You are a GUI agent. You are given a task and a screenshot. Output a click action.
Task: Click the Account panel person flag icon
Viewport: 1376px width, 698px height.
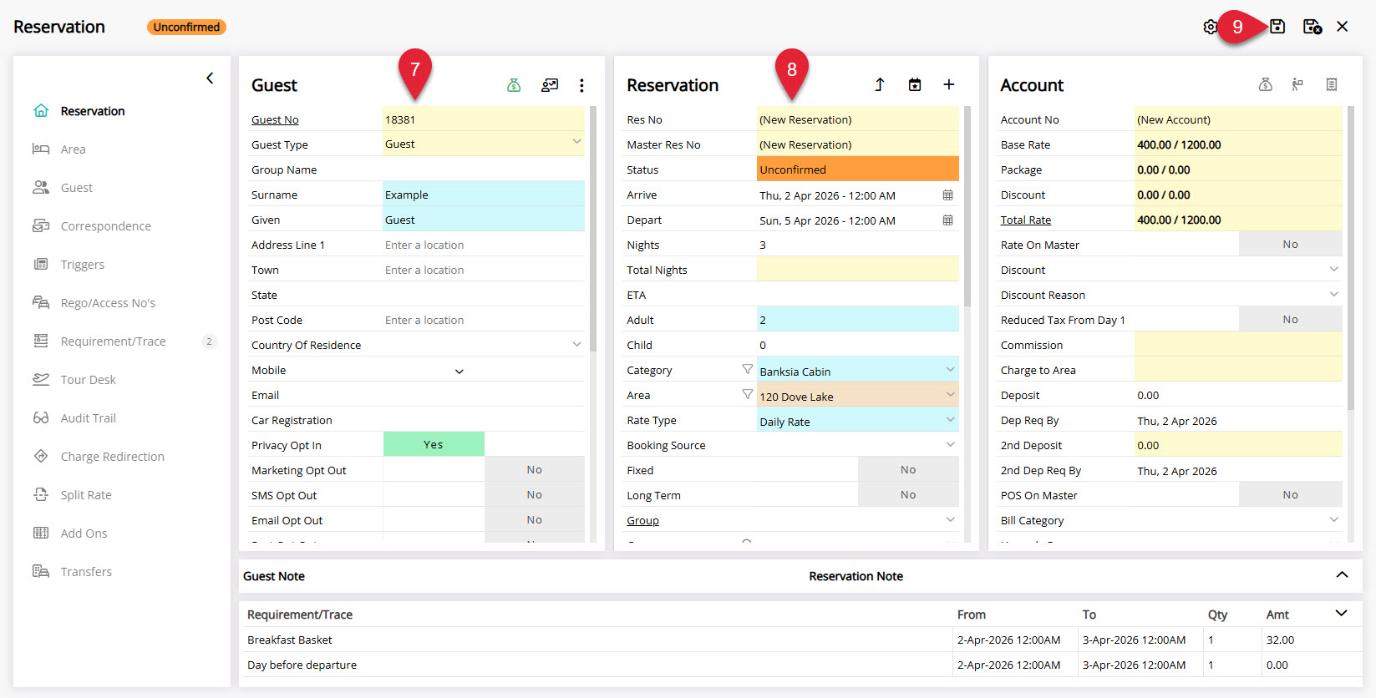click(1297, 84)
